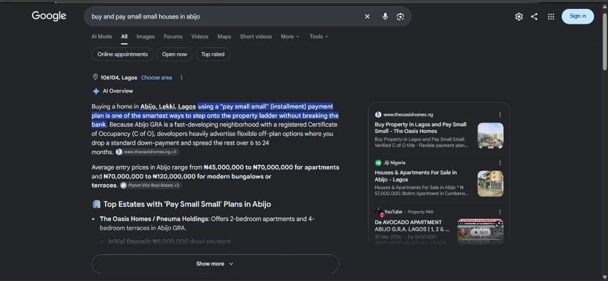
Task: Click Abijo, Lekki, Lagos underlined link
Action: (x=168, y=107)
